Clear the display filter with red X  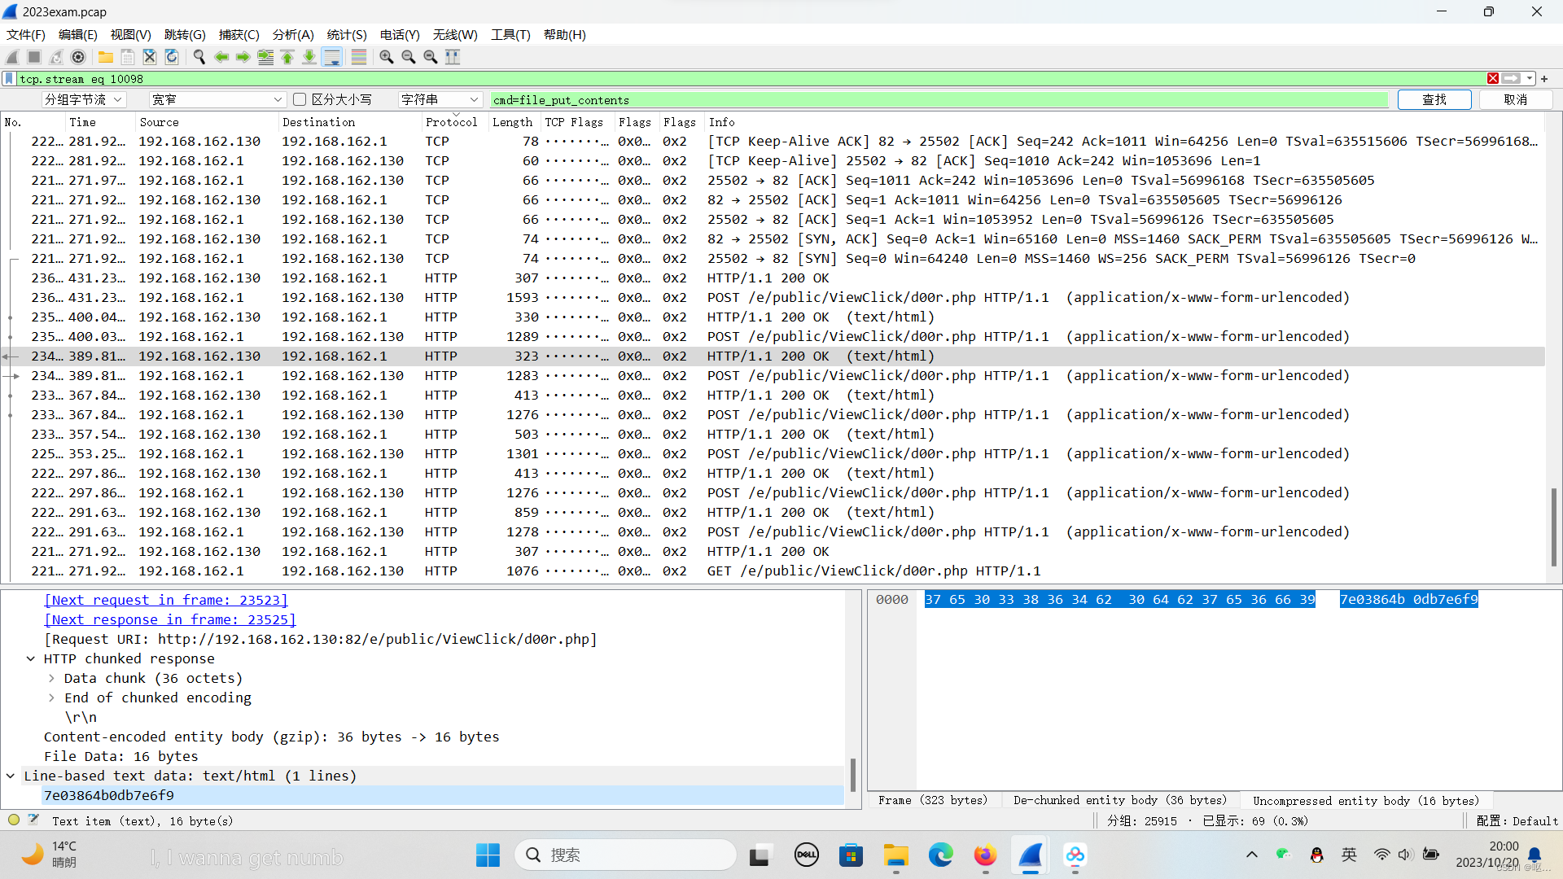coord(1492,79)
